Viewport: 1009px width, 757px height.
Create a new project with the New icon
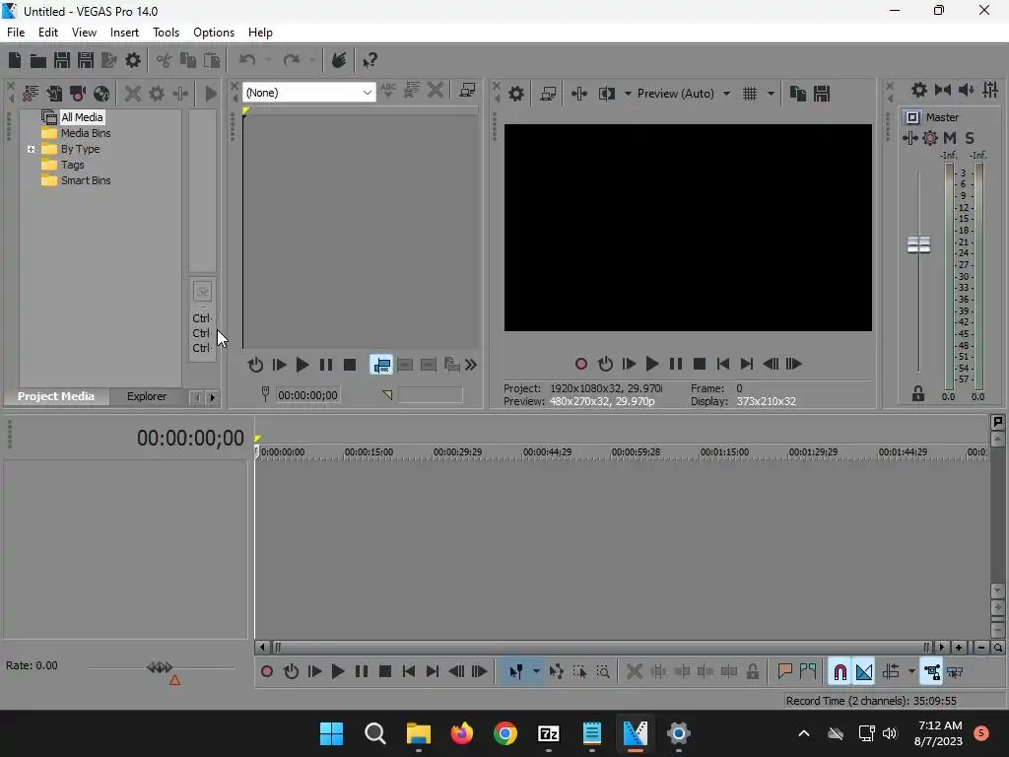coord(15,60)
